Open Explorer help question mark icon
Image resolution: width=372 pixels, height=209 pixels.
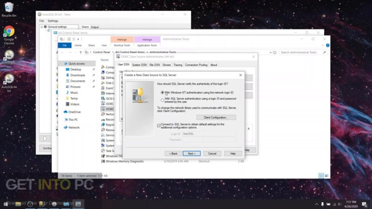coord(327,45)
